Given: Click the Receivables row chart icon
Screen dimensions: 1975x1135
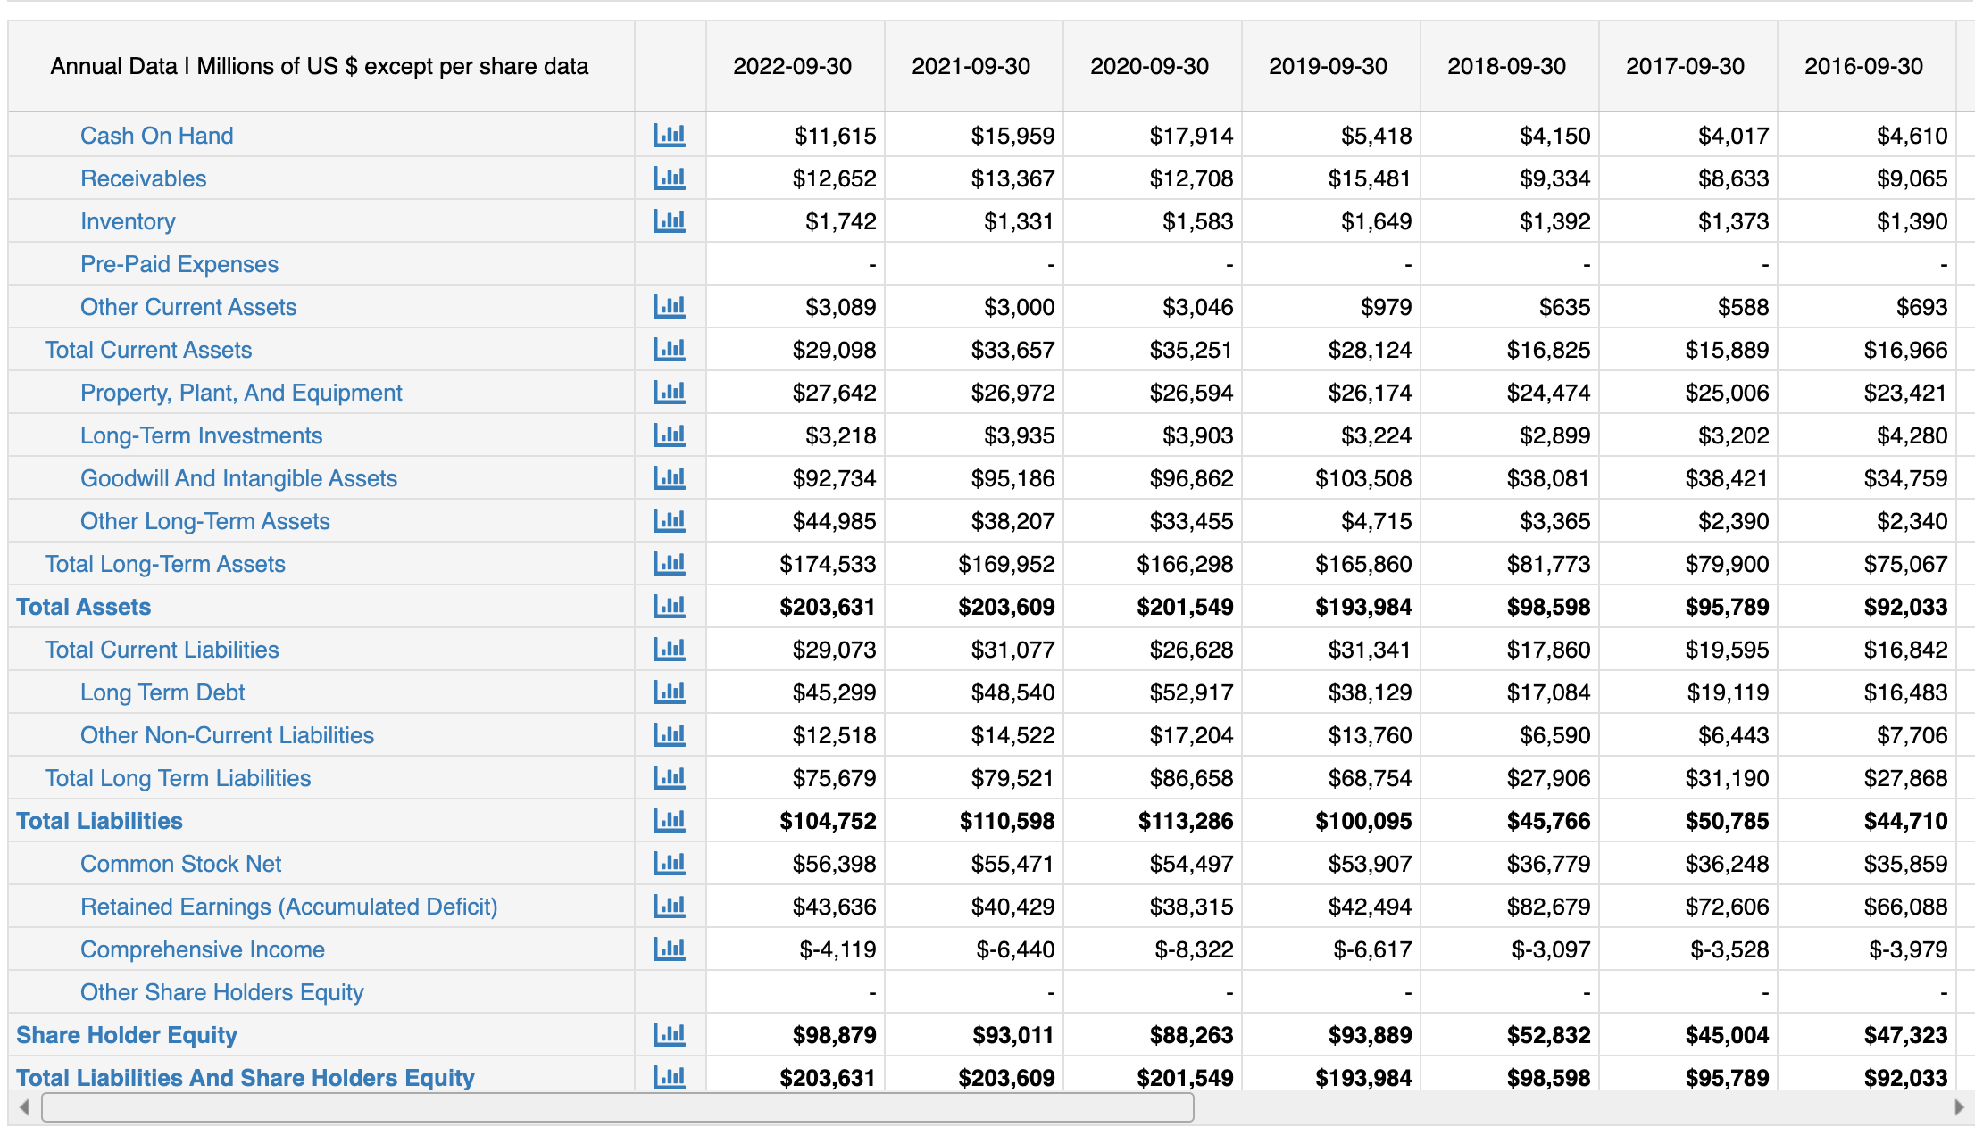Looking at the screenshot, I should tap(669, 178).
